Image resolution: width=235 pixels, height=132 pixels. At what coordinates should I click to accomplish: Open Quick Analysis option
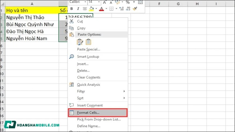[98, 84]
